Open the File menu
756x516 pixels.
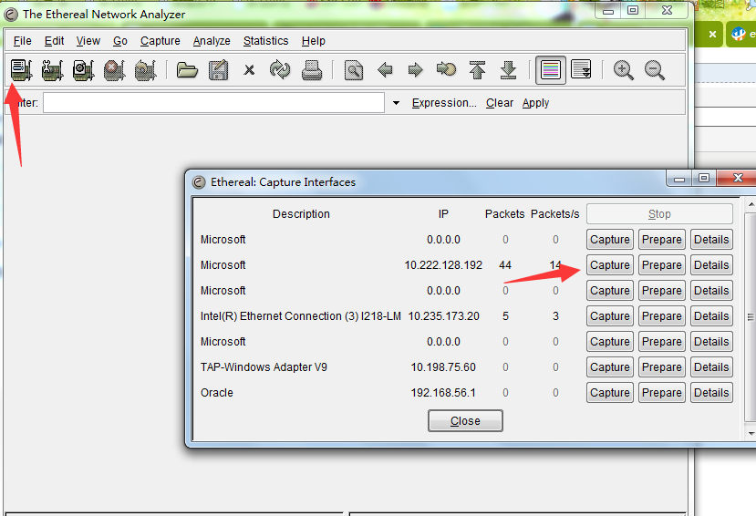(x=22, y=41)
